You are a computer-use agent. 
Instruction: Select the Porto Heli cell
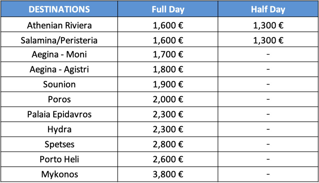pyautogui.click(x=59, y=159)
